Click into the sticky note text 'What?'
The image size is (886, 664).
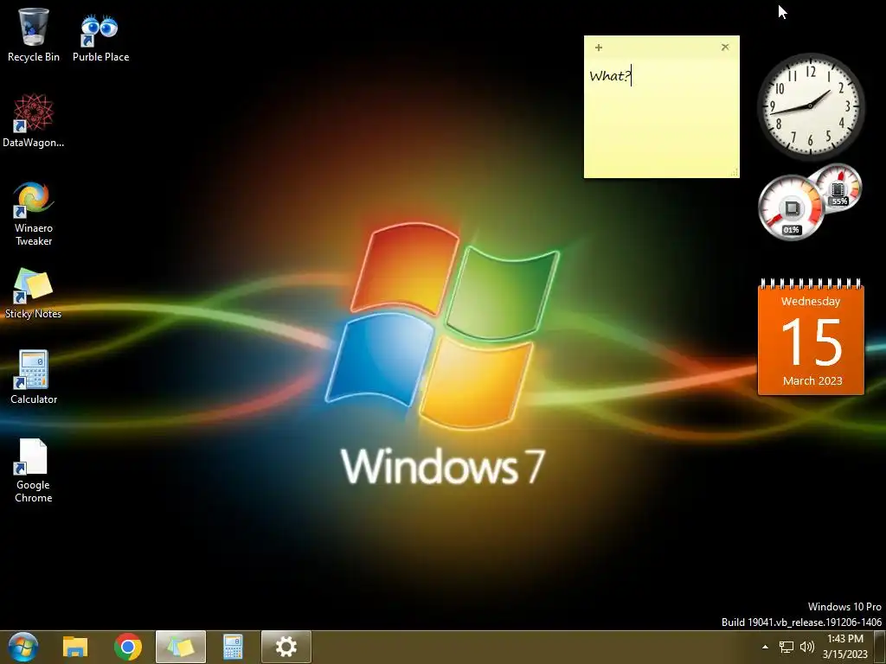609,76
